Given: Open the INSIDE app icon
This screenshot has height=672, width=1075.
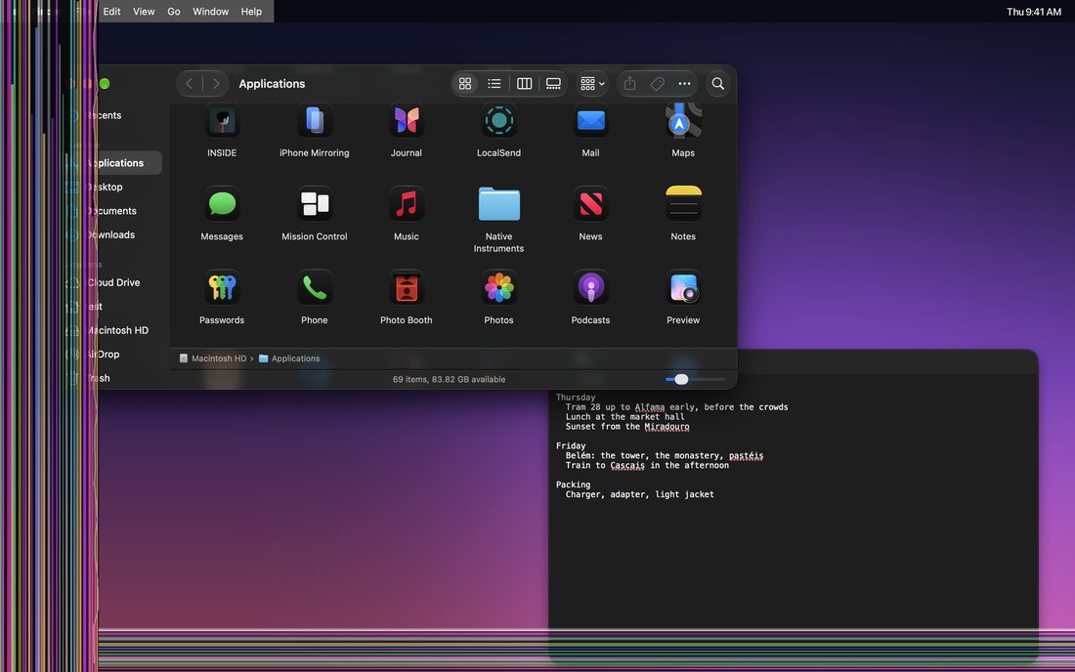Looking at the screenshot, I should (222, 121).
